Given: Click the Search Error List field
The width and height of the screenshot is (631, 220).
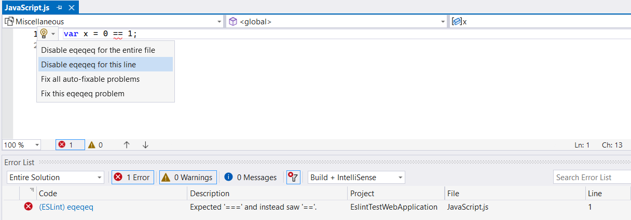Looking at the screenshot, I should [591, 178].
